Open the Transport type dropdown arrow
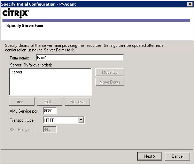Screen dimensions: 194x164 click(81, 120)
